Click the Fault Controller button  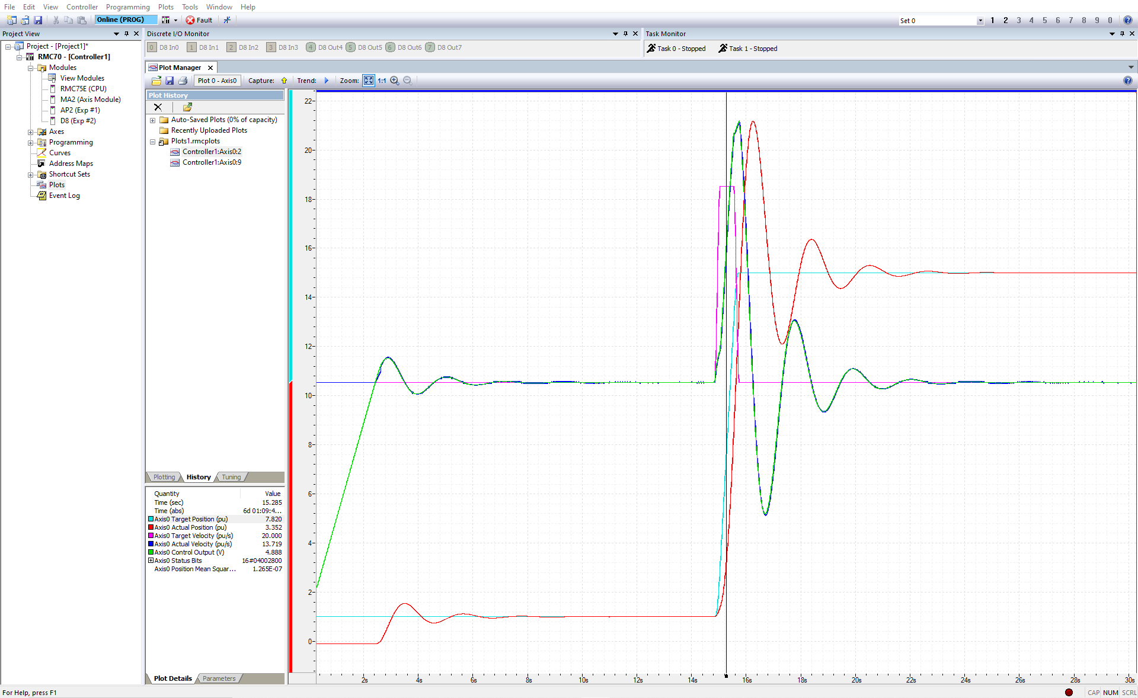pos(199,20)
